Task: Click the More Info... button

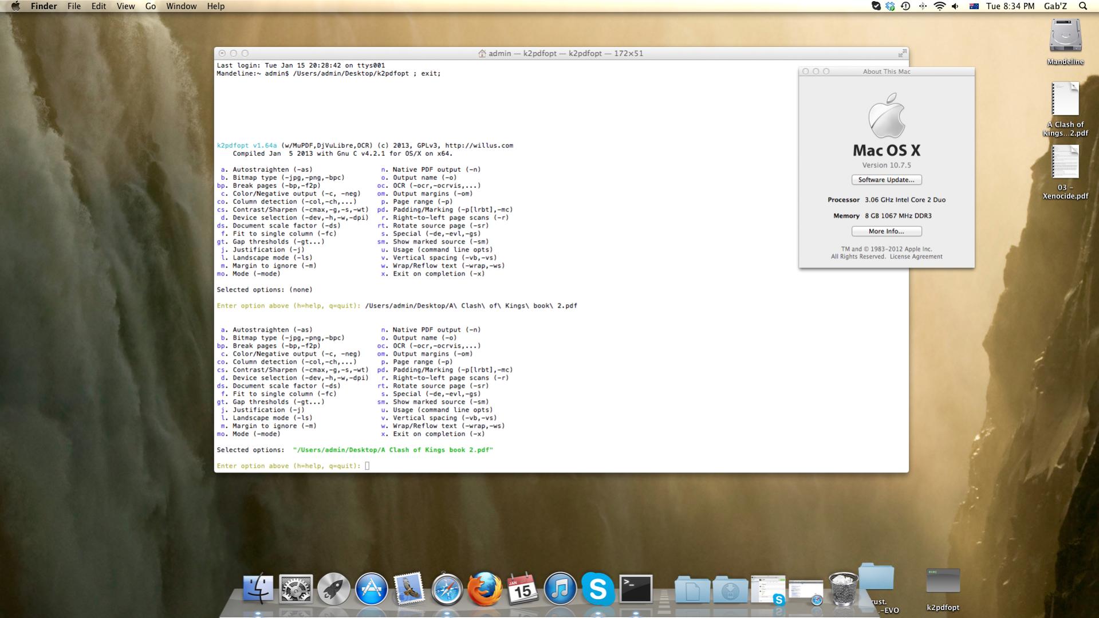Action: point(886,231)
